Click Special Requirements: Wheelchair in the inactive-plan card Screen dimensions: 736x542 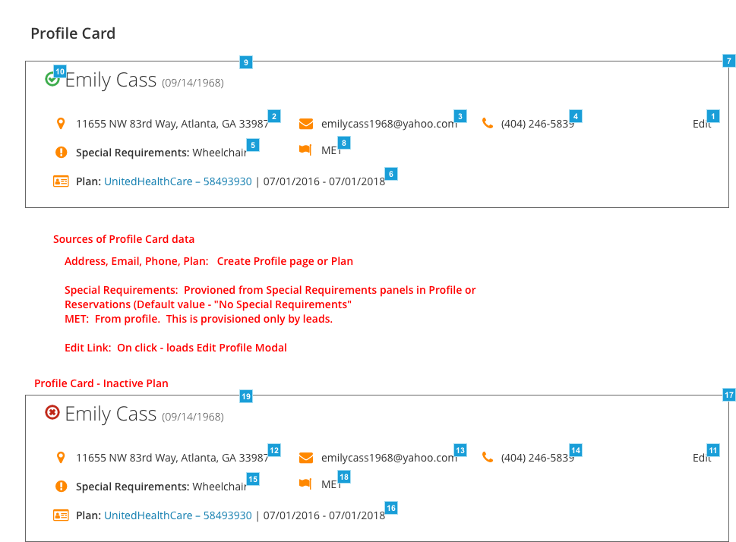[161, 487]
